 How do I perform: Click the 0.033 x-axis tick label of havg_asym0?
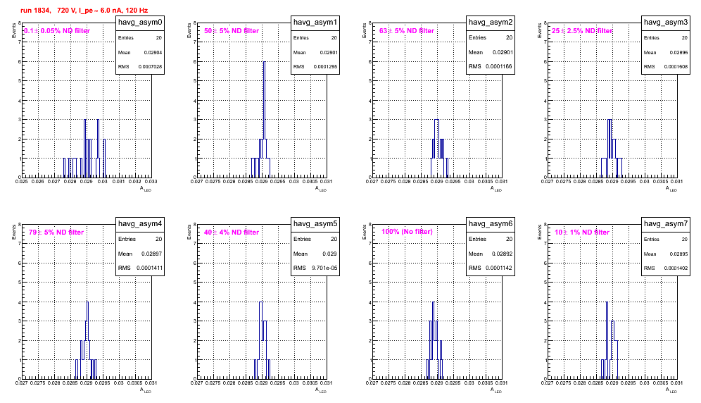pyautogui.click(x=151, y=182)
